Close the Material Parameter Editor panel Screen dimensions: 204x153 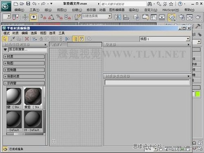tap(188, 76)
